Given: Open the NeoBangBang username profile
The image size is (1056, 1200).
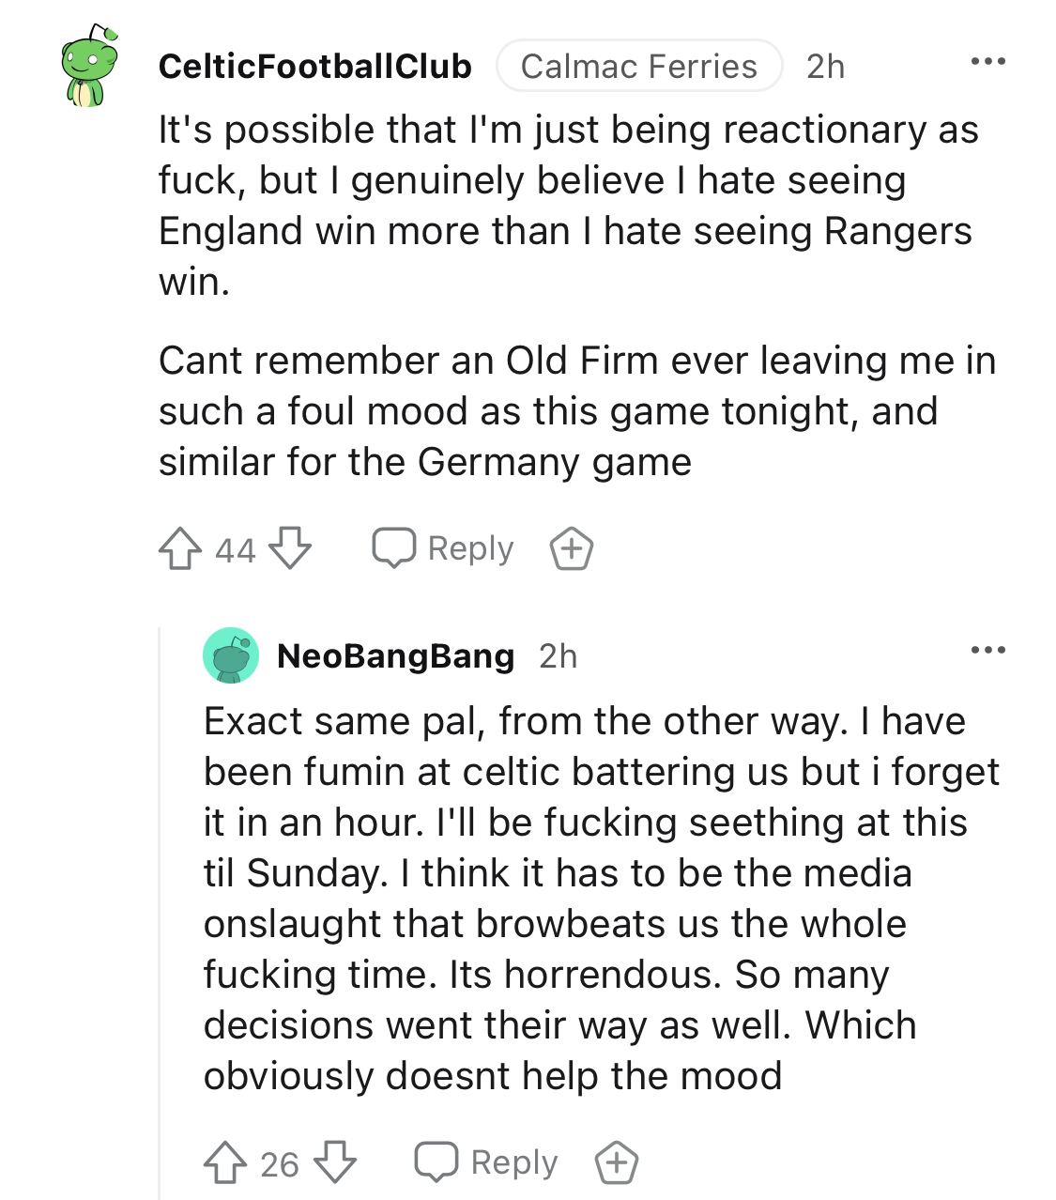Looking at the screenshot, I should click(395, 656).
